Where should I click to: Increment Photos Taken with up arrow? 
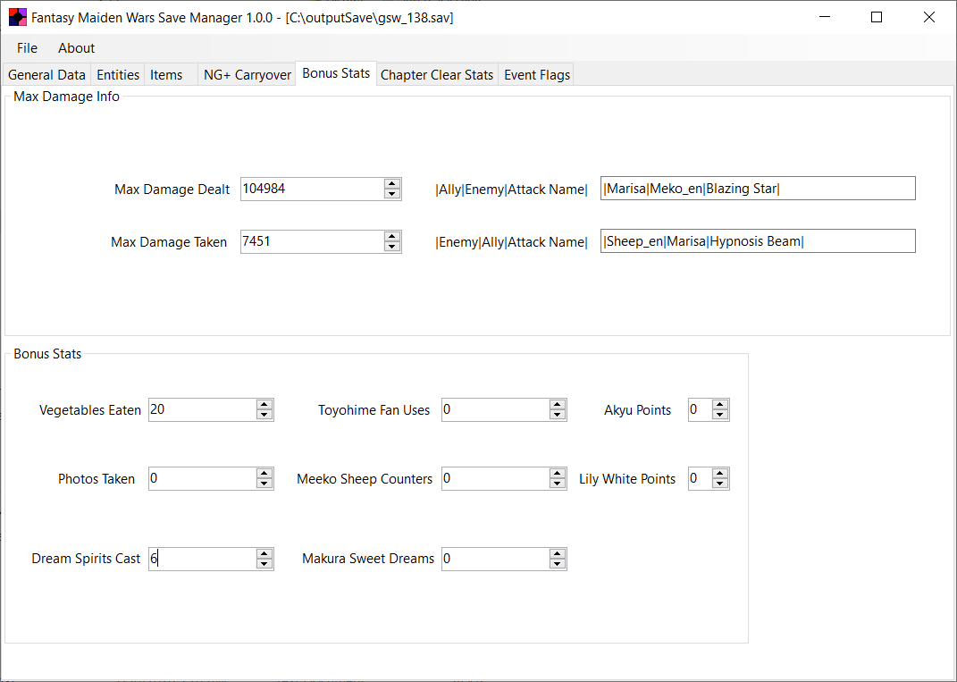click(264, 473)
